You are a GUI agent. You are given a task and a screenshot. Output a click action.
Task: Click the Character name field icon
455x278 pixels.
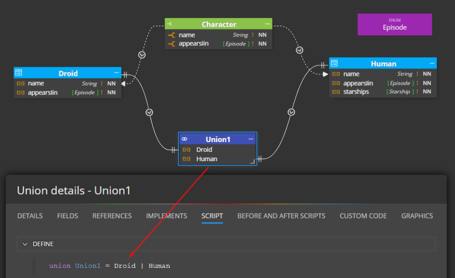pos(172,35)
